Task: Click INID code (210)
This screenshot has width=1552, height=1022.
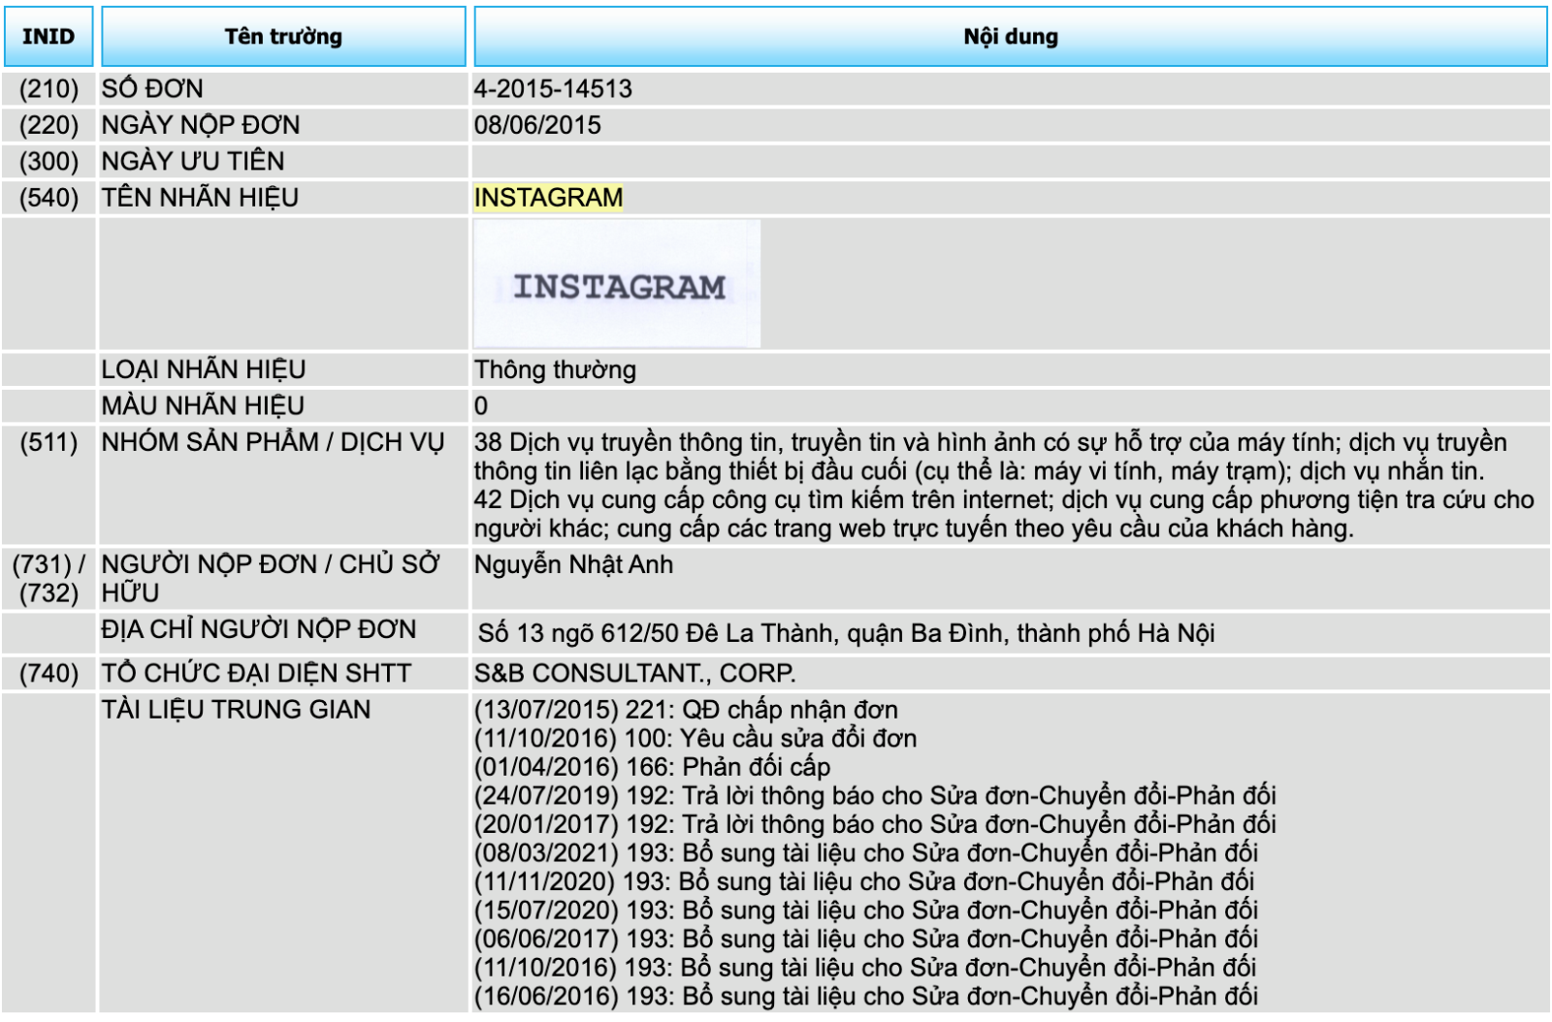Action: coord(48,89)
